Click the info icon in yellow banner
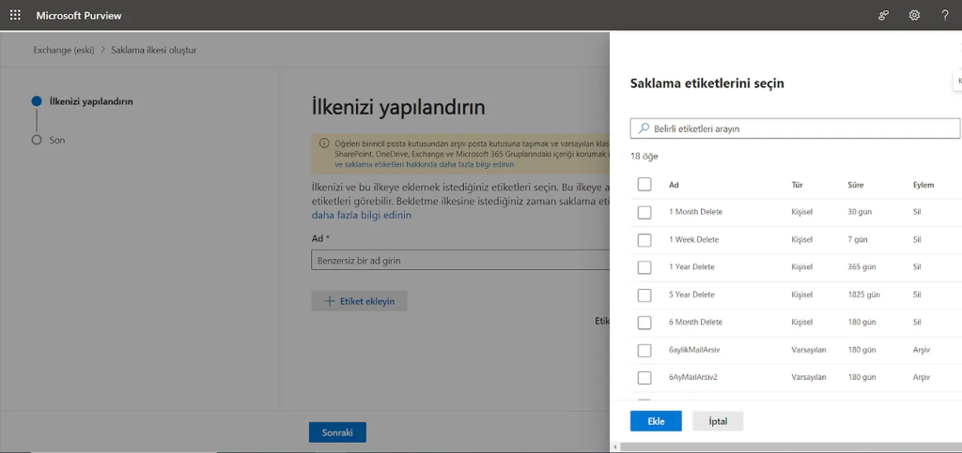 324,143
